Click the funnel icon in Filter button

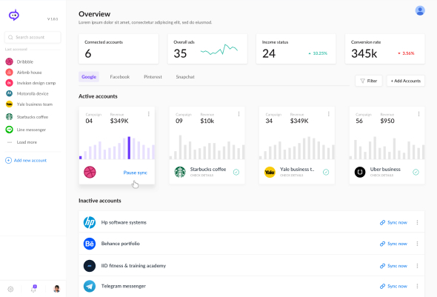tap(363, 81)
